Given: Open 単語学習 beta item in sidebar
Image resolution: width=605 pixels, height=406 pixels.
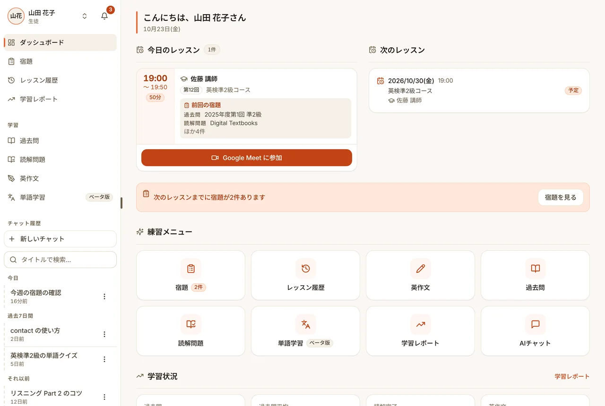Looking at the screenshot, I should (60, 197).
